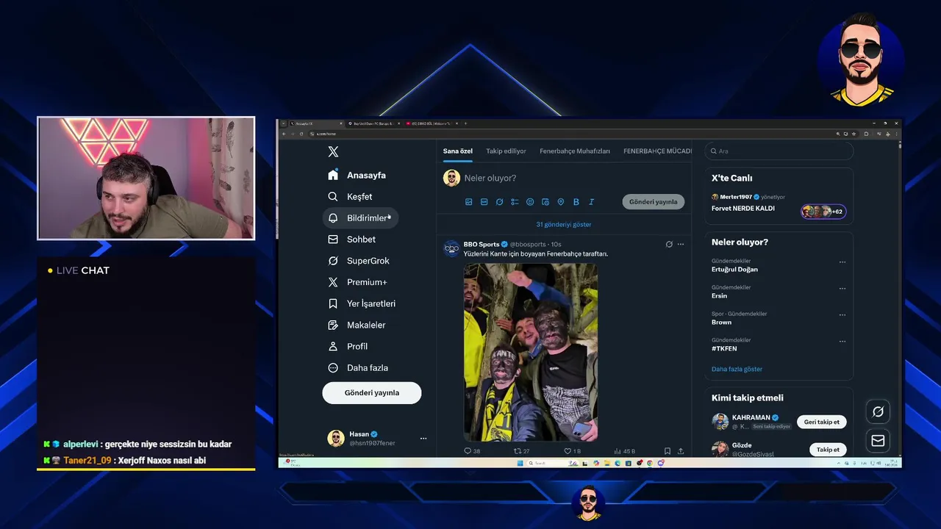This screenshot has height=529, width=941.
Task: Open the emoji picker in composer
Action: click(x=530, y=201)
